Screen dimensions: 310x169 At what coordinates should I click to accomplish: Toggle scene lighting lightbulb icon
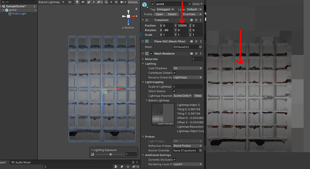coord(77,2)
